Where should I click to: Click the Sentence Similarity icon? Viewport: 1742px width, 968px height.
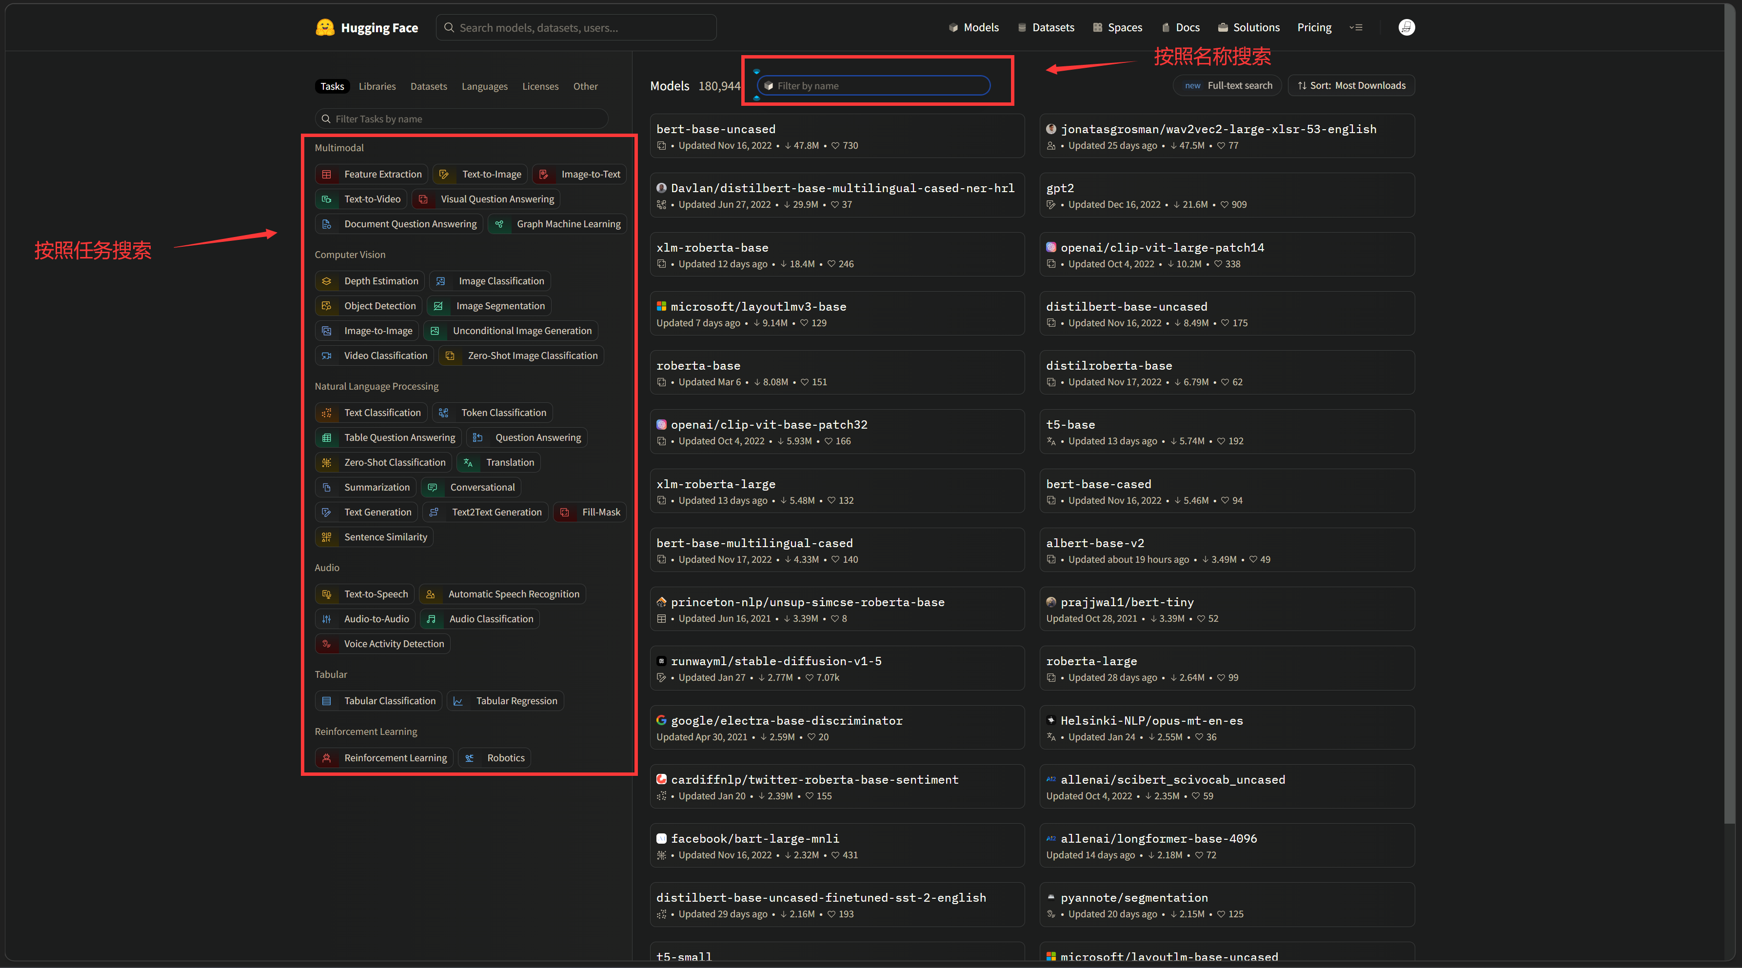coord(327,537)
